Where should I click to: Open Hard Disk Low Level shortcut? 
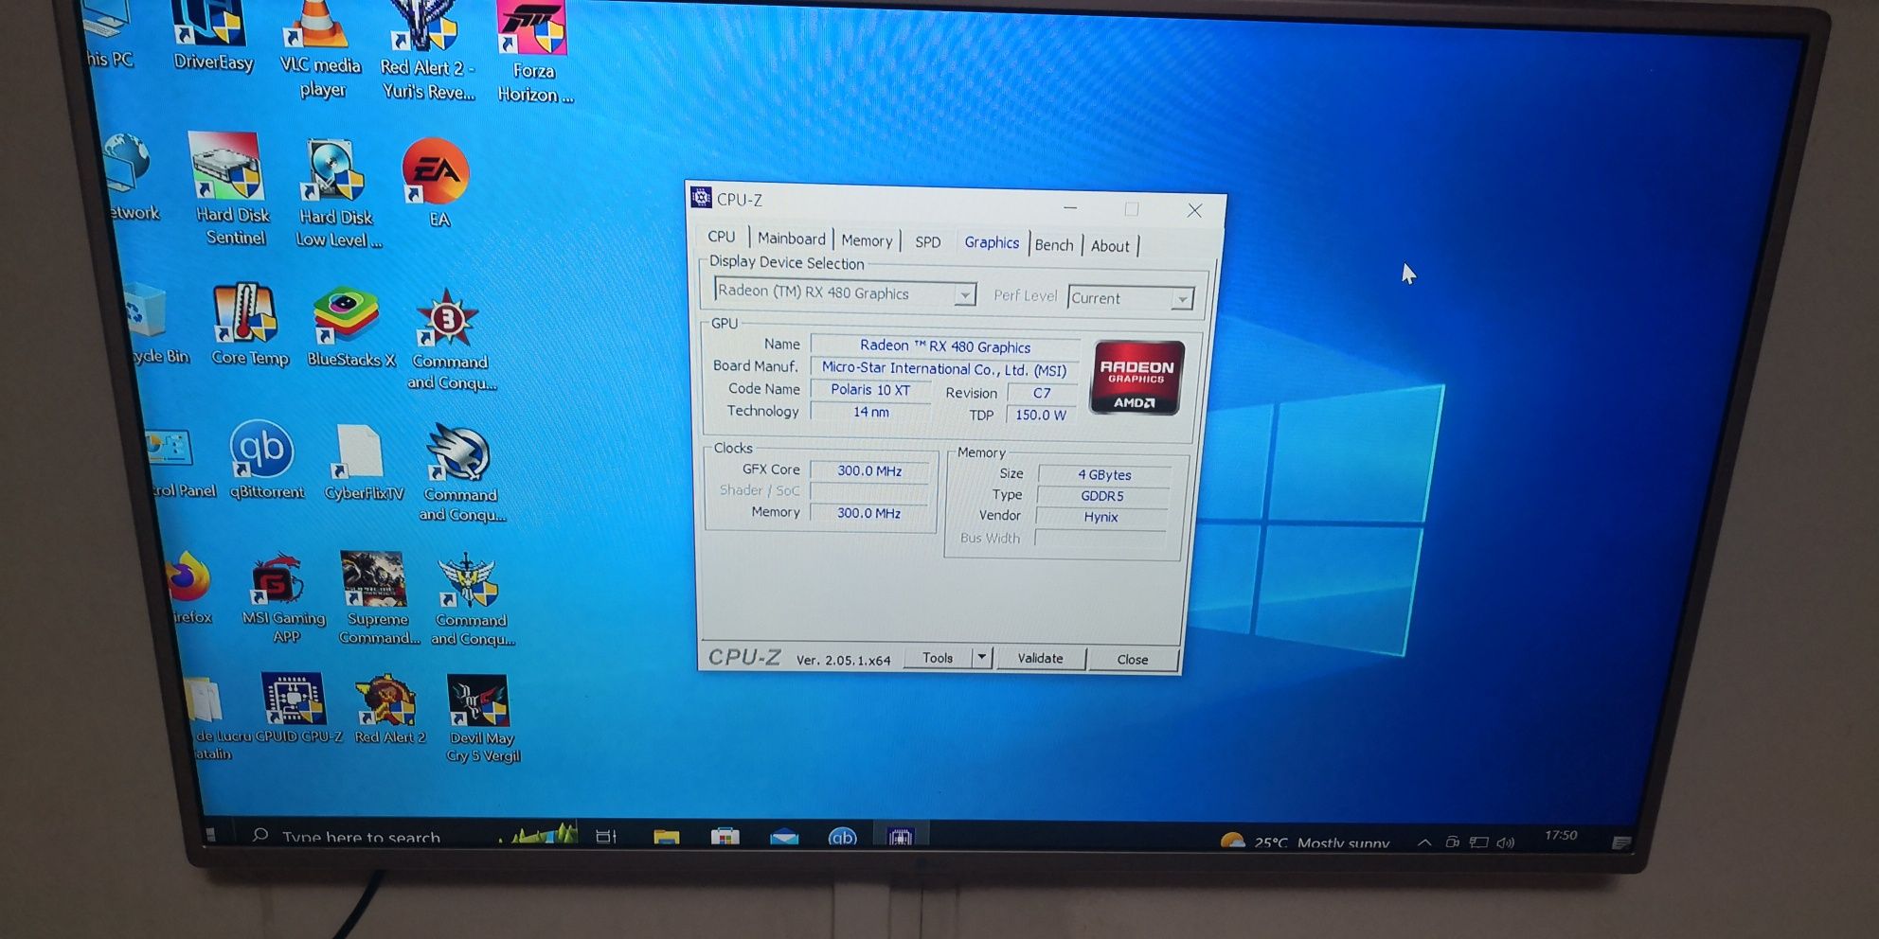[x=336, y=192]
